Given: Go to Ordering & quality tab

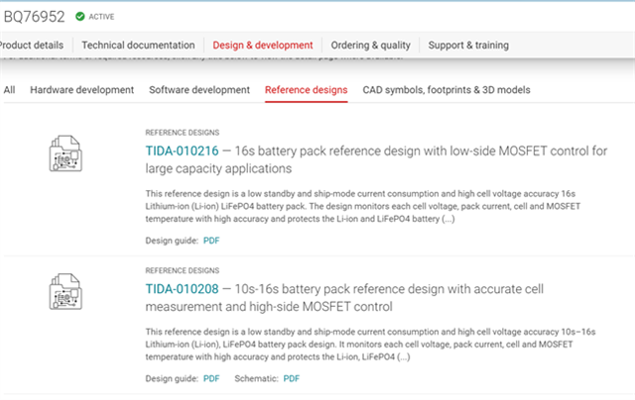Looking at the screenshot, I should (x=370, y=45).
